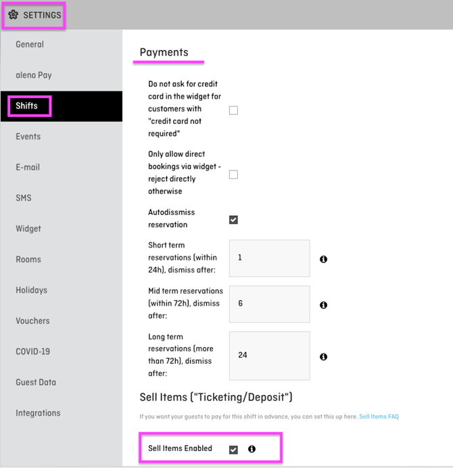This screenshot has height=468, width=453.
Task: Click the Settings gear icon
Action: click(13, 15)
